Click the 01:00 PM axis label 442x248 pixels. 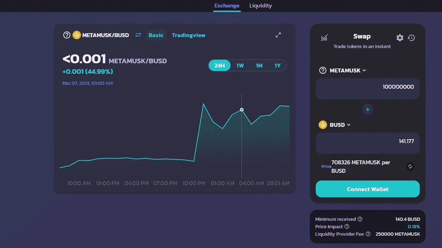point(108,183)
